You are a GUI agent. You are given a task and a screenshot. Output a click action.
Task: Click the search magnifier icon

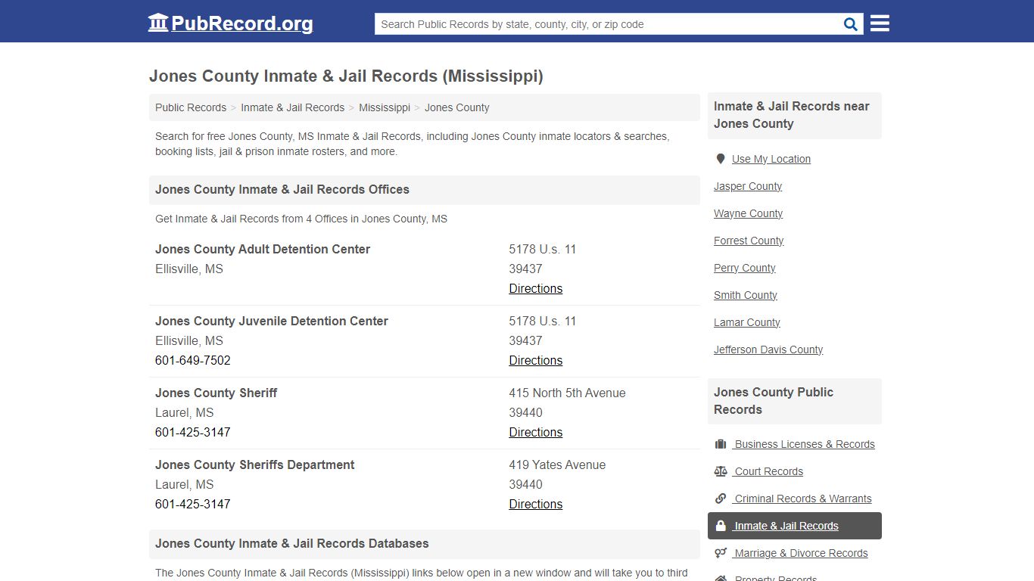click(x=851, y=24)
